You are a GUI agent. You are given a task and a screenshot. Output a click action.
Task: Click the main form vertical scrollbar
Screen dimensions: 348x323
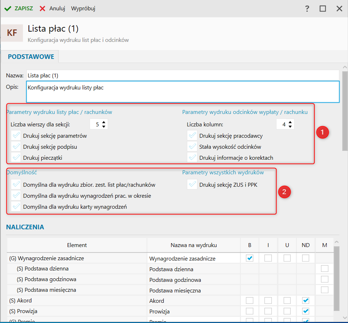click(344, 110)
